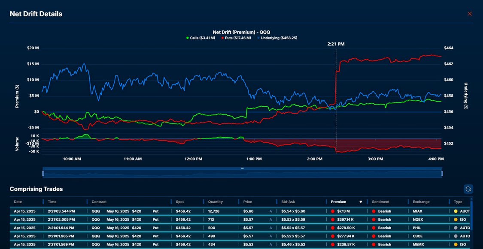Click the yellow AUCT type icon on first row
Screen dimensions: 483x249
(455, 210)
